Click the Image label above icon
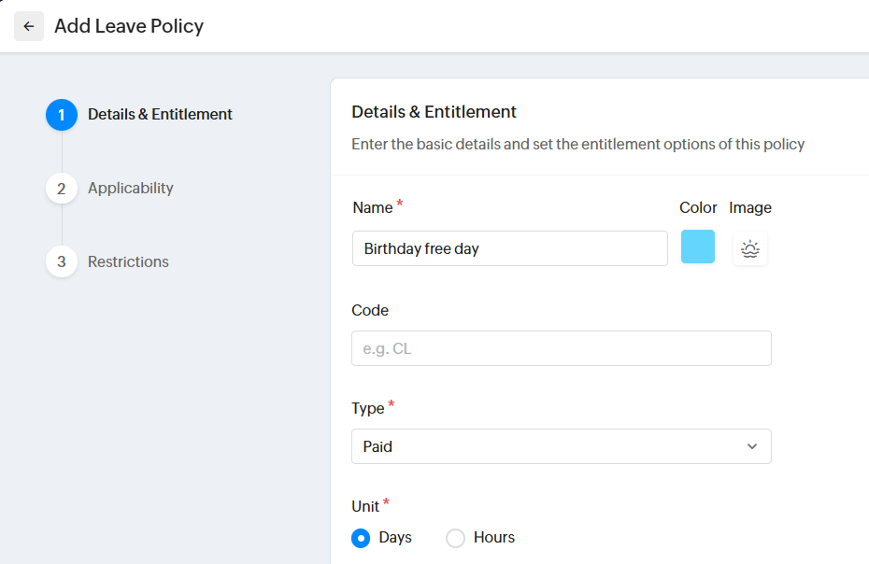Image resolution: width=869 pixels, height=564 pixels. pyautogui.click(x=749, y=207)
